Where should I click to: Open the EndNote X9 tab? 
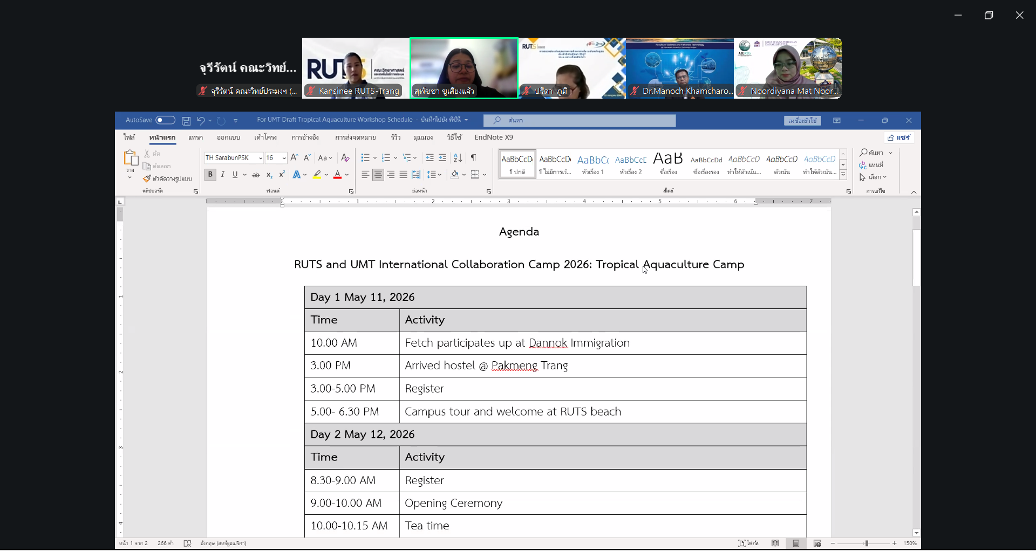click(494, 137)
